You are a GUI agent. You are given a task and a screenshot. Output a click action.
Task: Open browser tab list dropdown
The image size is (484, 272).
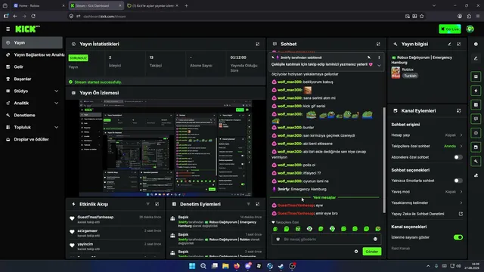coord(434,5)
